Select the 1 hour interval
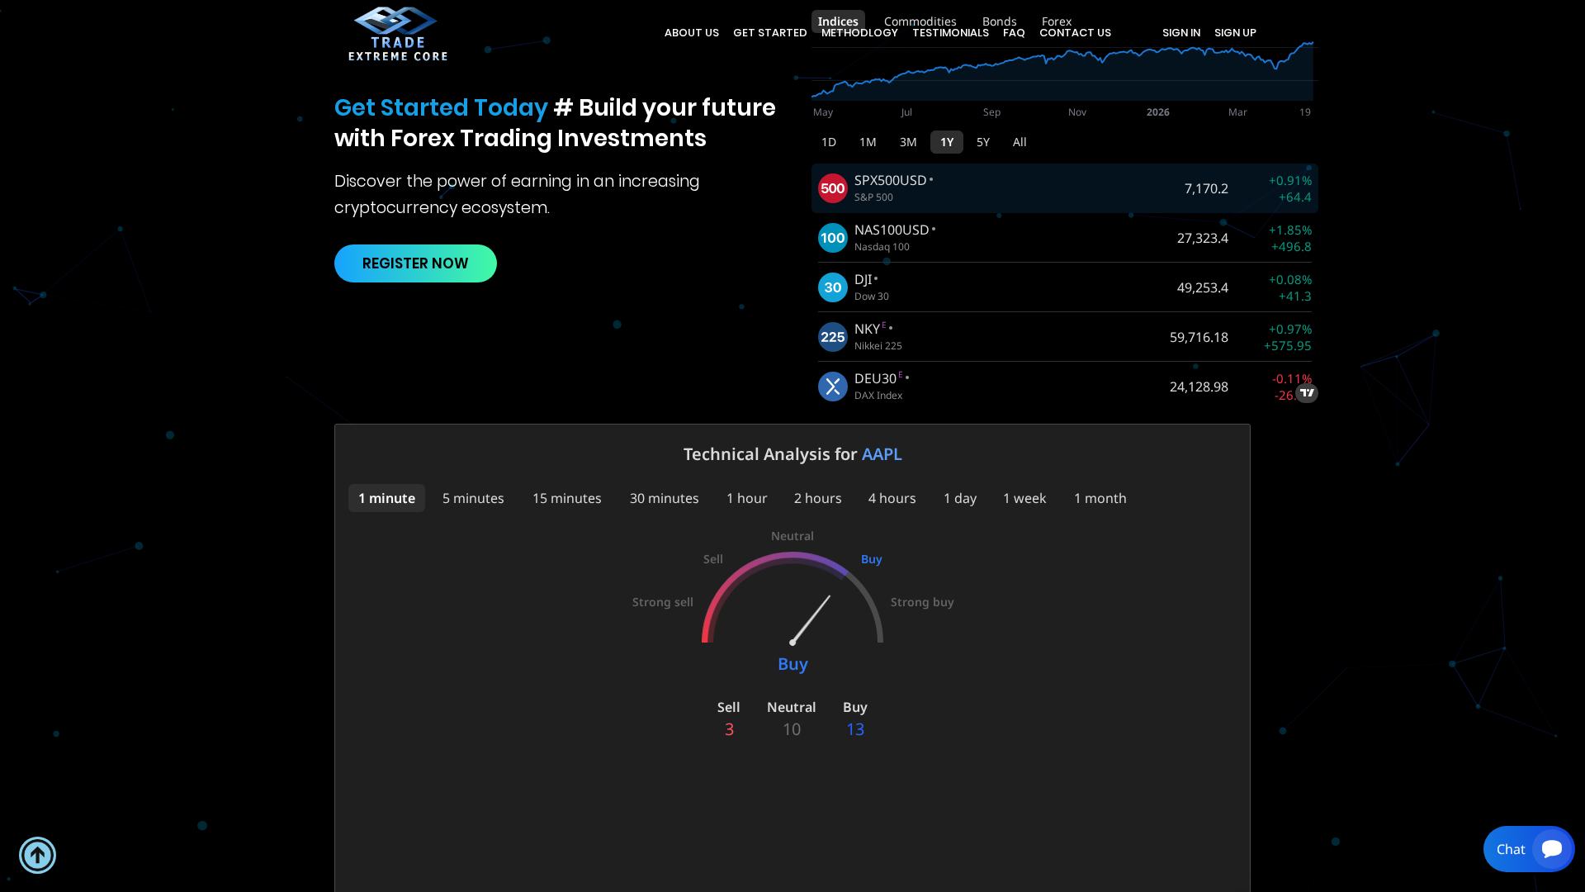 747,498
